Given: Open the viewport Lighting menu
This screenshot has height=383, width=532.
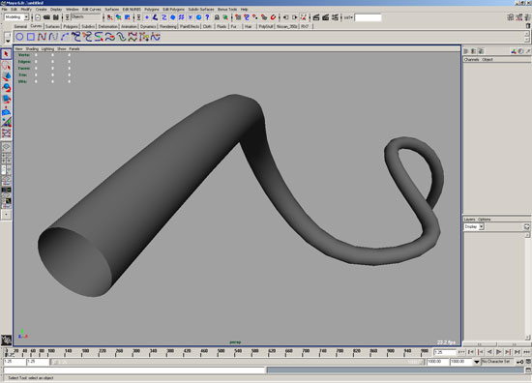Looking at the screenshot, I should pos(47,49).
